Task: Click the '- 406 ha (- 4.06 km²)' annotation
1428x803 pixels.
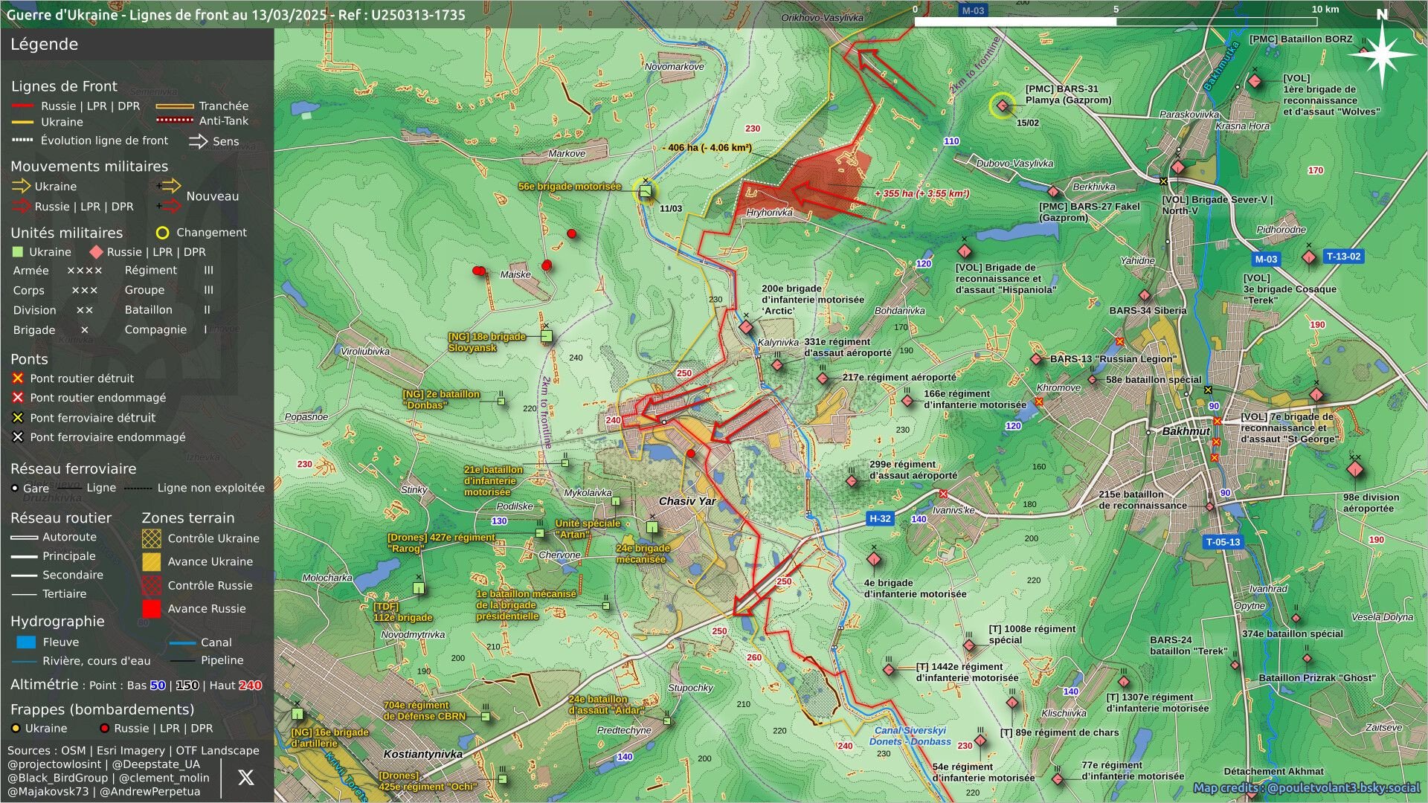Action: point(707,147)
